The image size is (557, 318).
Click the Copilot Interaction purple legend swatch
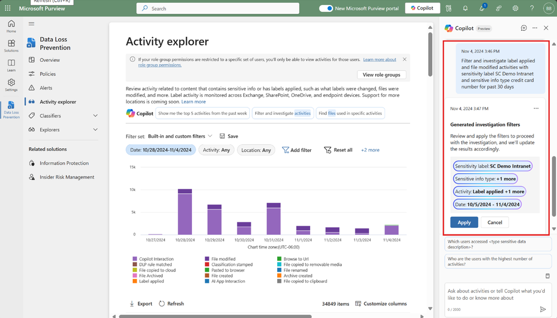[x=134, y=259]
